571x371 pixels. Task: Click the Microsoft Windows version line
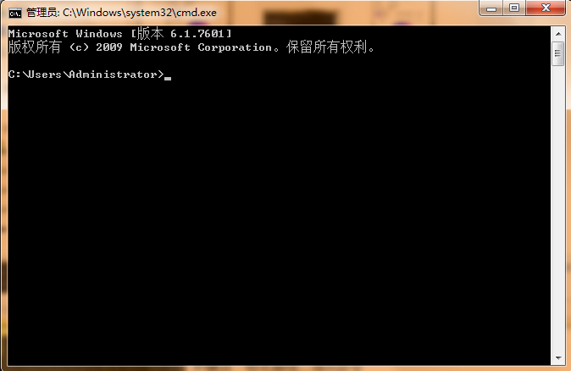pyautogui.click(x=119, y=34)
